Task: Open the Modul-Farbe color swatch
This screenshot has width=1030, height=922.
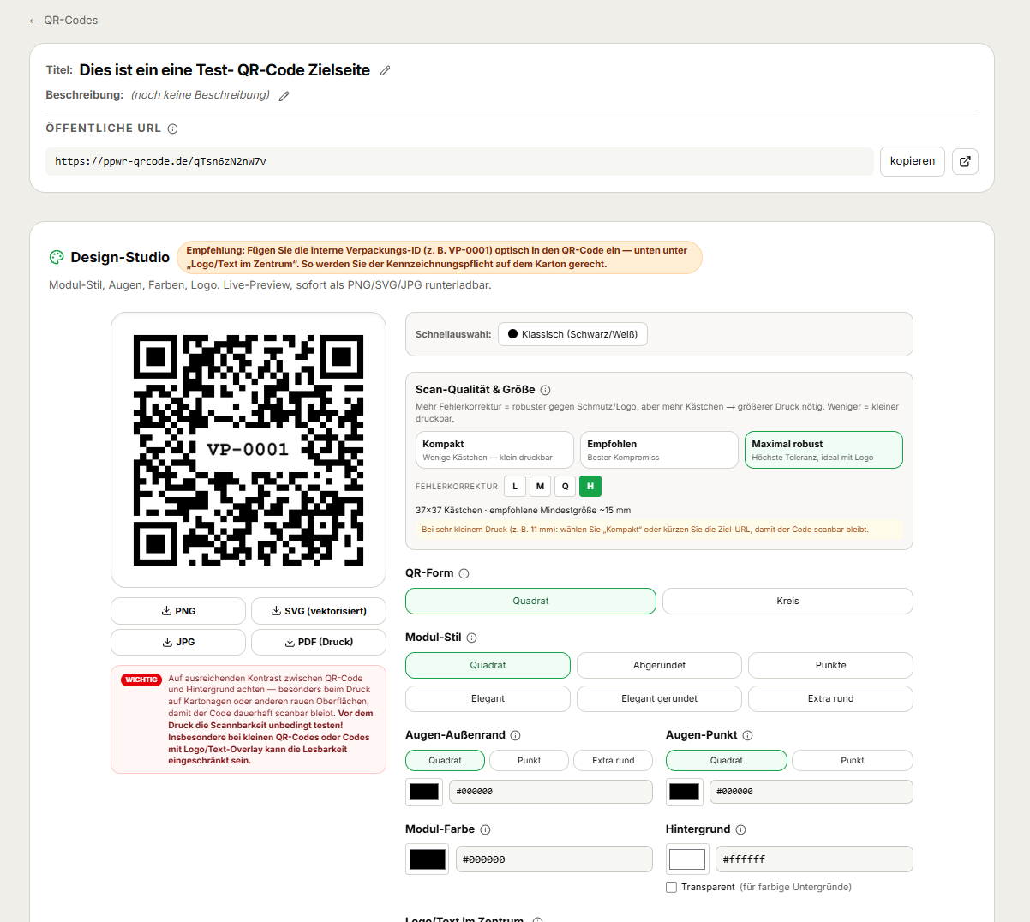Action: click(427, 859)
